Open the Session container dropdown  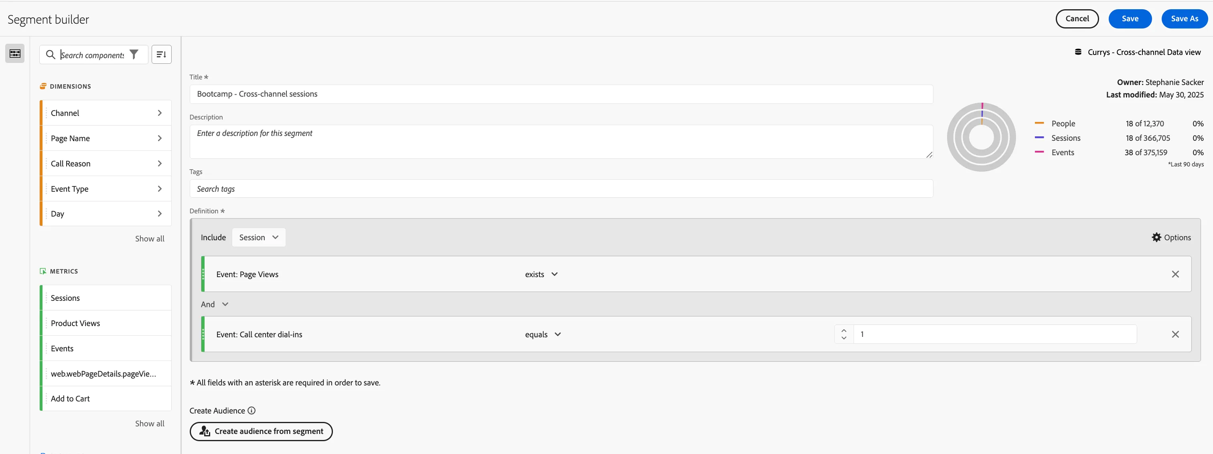tap(258, 237)
